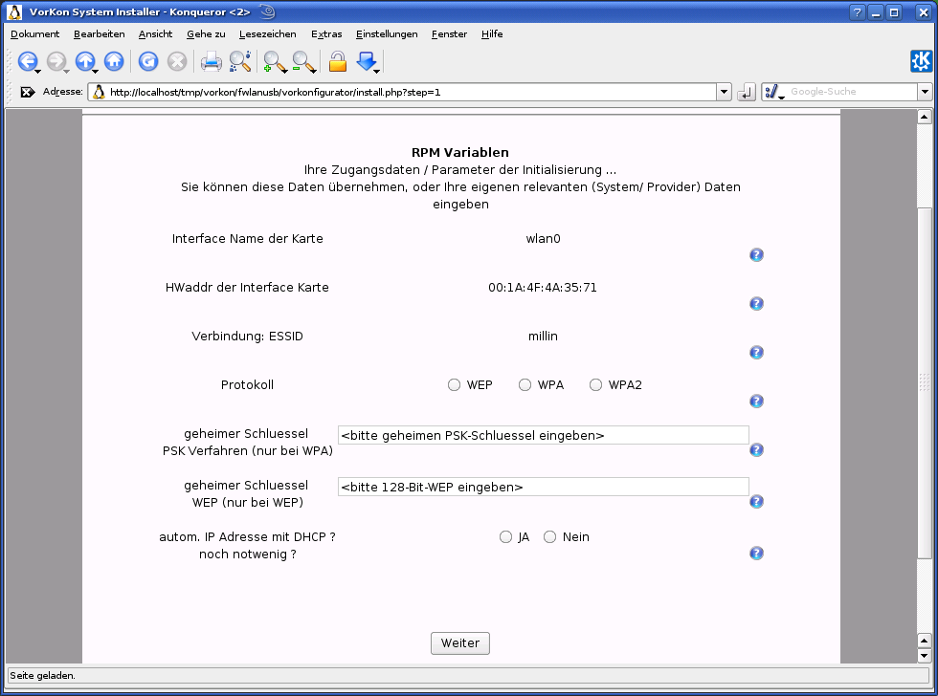Viewport: 938px width, 696px height.
Task: Clear the address bar with the black arrow icon
Action: tap(28, 92)
